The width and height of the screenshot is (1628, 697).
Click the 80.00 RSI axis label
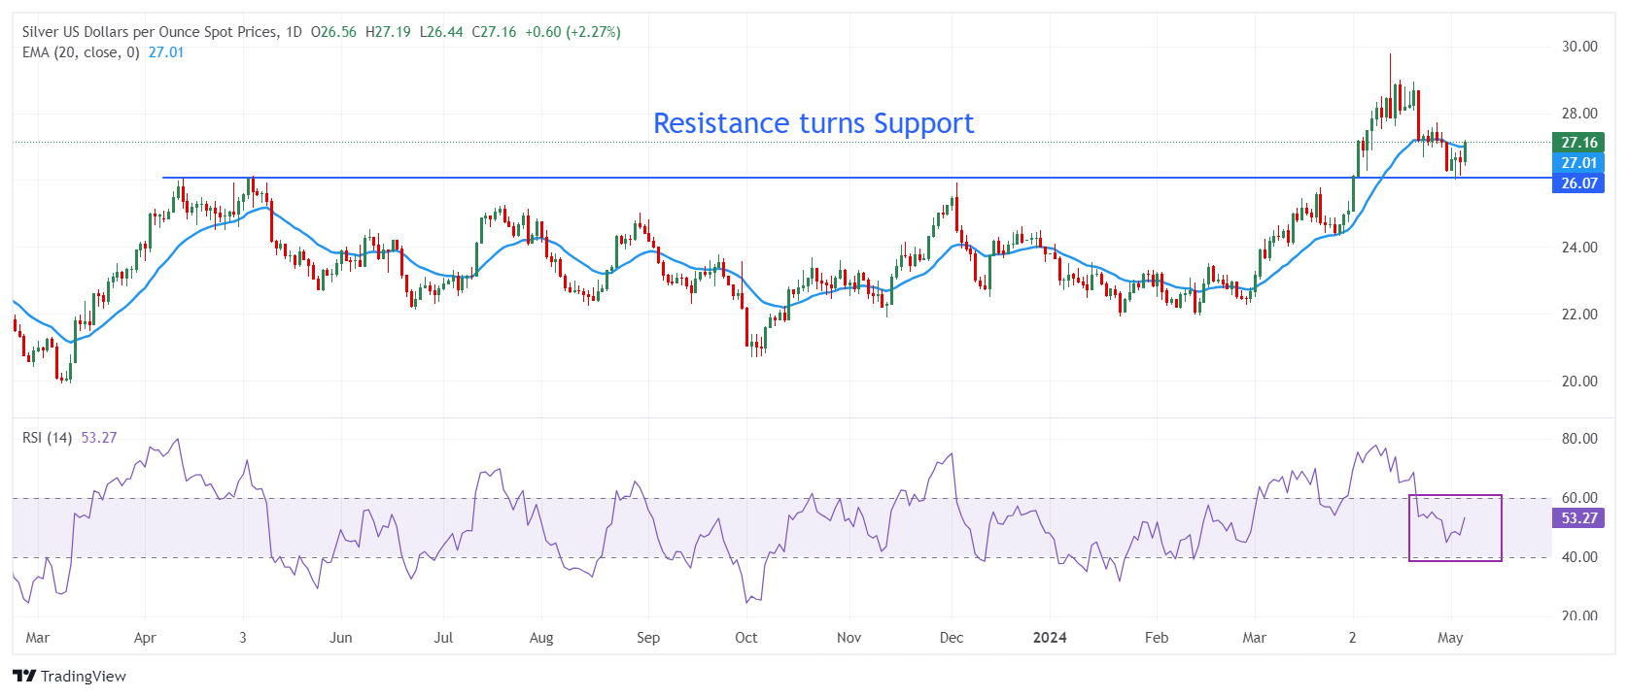1579,439
